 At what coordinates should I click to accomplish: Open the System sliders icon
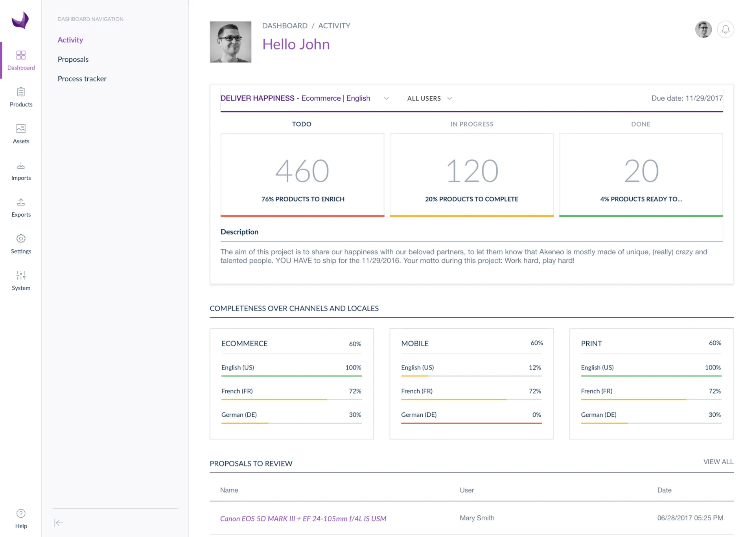point(21,275)
